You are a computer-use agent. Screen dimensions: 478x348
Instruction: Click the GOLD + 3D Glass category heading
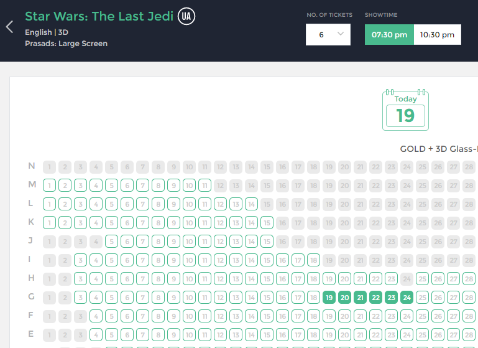439,149
